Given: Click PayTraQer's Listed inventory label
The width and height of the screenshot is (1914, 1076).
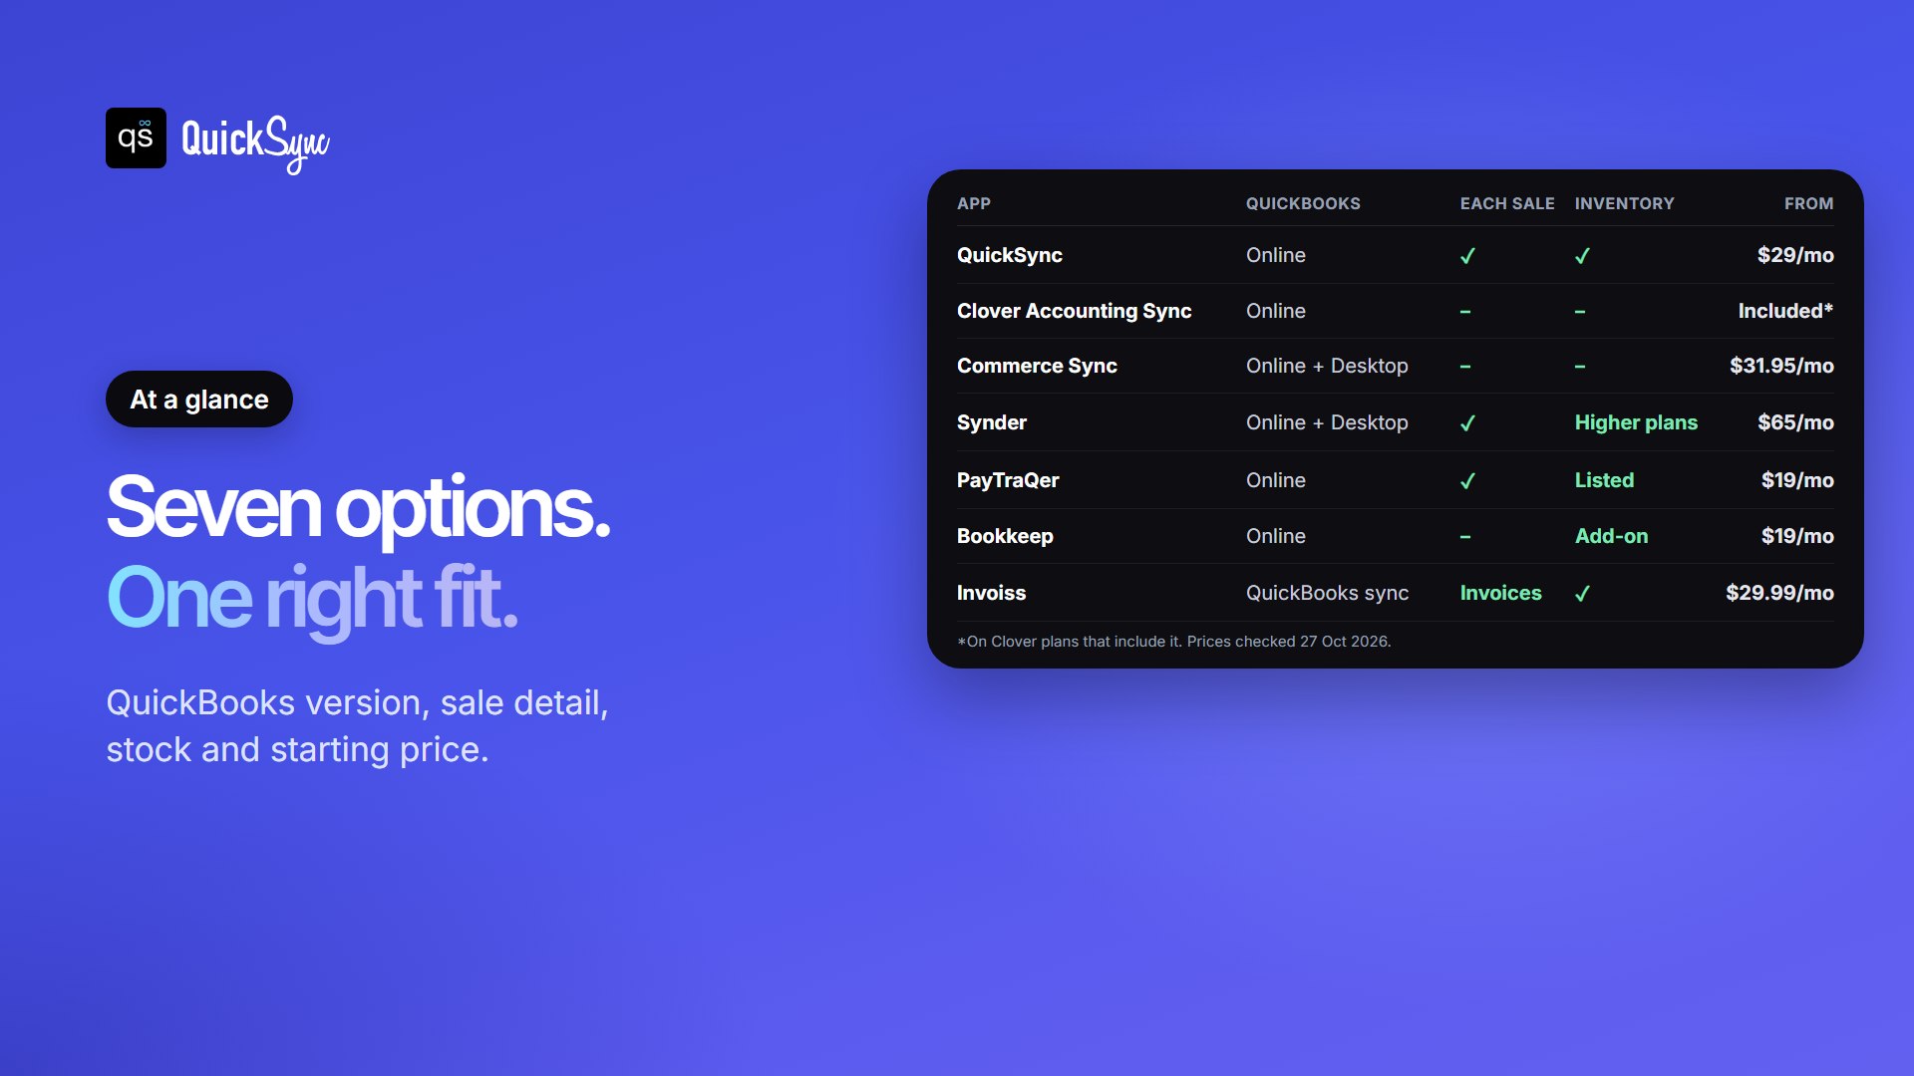Looking at the screenshot, I should tap(1604, 480).
